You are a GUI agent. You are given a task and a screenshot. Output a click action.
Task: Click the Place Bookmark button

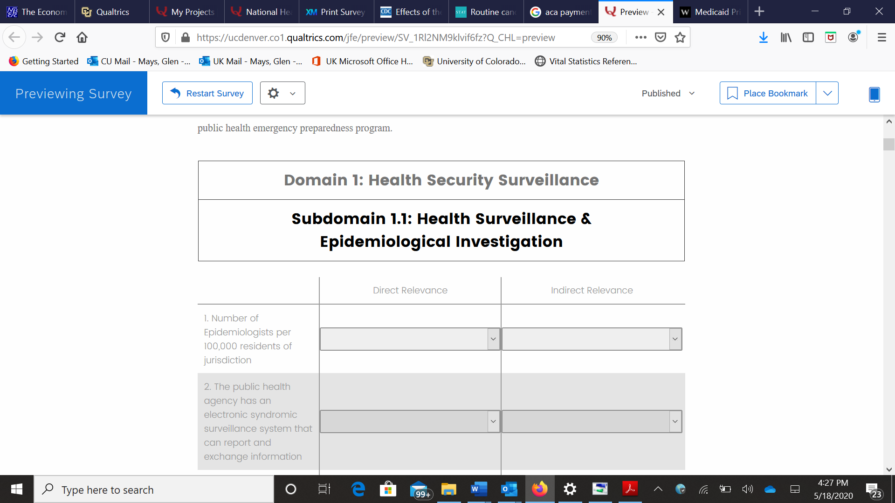click(768, 93)
